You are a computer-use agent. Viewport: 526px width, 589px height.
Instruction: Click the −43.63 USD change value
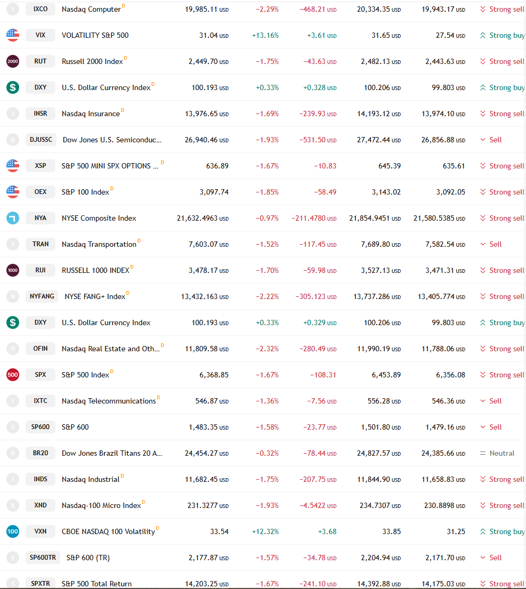coord(320,62)
